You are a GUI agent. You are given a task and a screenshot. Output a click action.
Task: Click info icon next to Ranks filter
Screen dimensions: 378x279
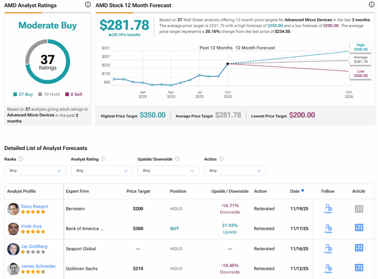(21, 159)
